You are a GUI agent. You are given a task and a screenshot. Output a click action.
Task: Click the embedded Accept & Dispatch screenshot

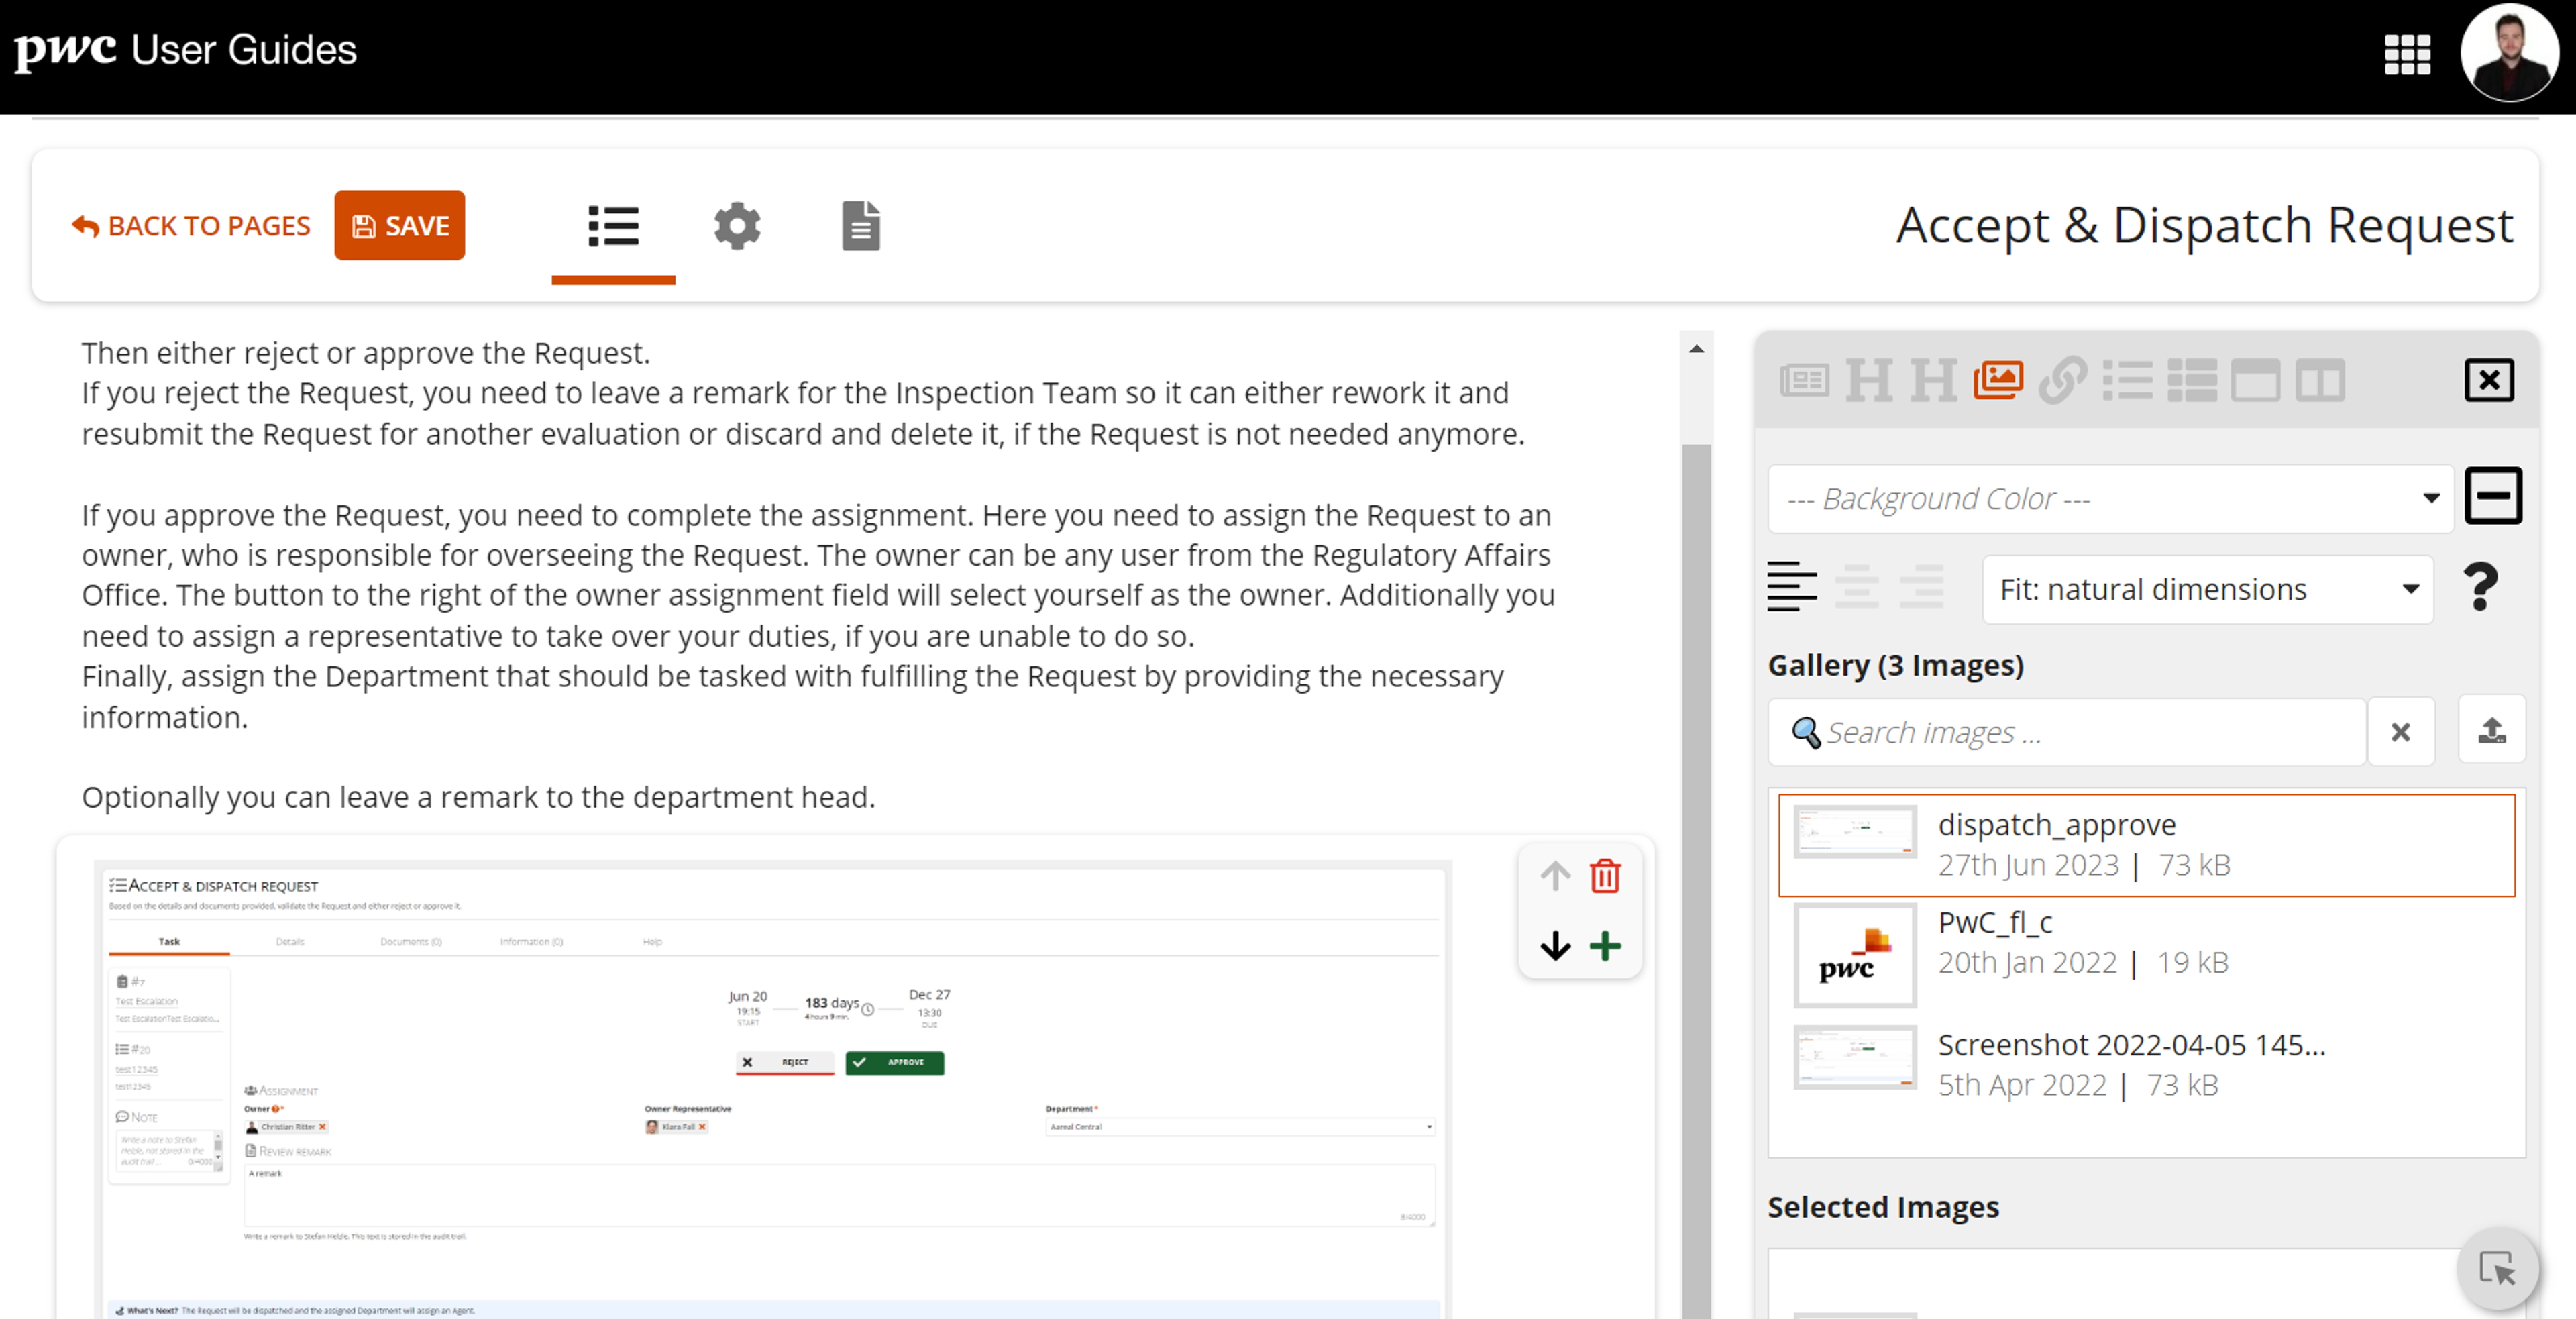(772, 1090)
